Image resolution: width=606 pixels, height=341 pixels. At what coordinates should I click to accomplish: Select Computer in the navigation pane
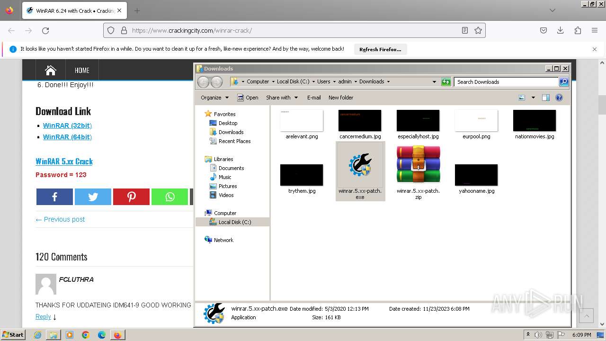225,213
